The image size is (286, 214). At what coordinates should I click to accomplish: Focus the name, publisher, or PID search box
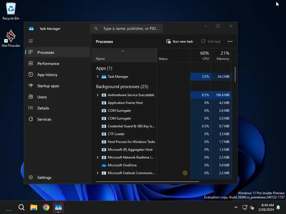127,28
